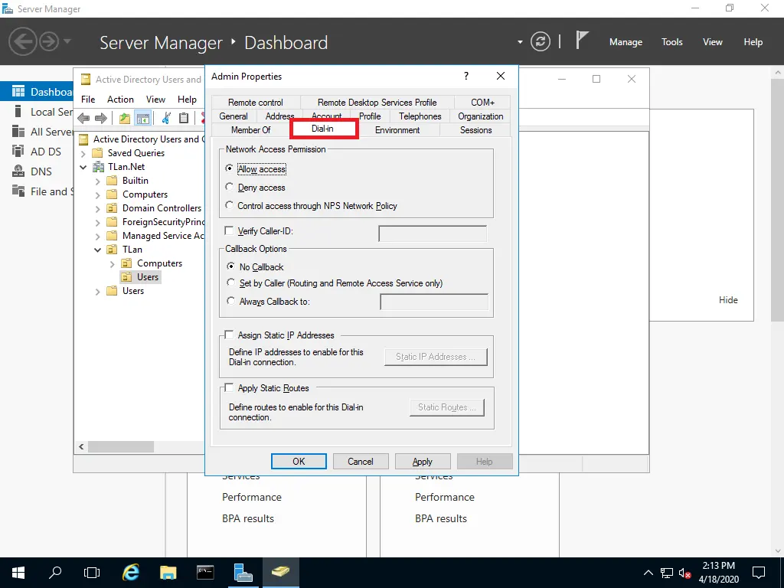784x588 pixels.
Task: Select Control access through NPS Network Policy
Action: [229, 205]
